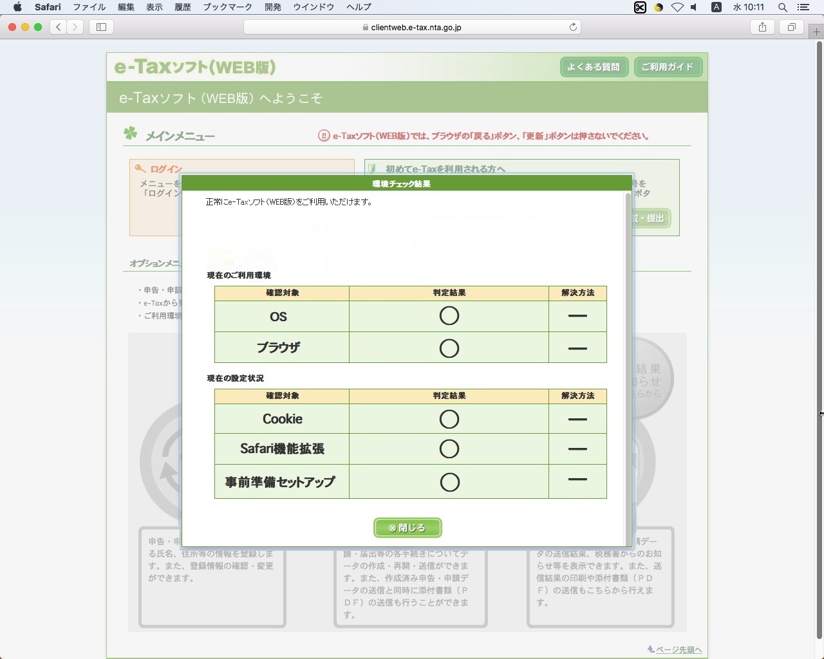Click the e-Taxソフト(WEB版) logo
Viewport: 824px width, 659px height.
(x=195, y=67)
